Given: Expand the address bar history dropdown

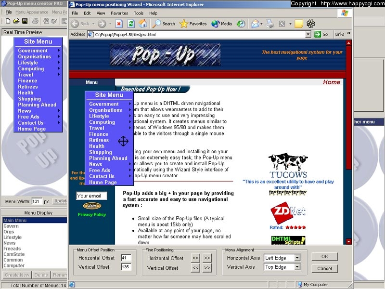Looking at the screenshot, I should (308, 34).
